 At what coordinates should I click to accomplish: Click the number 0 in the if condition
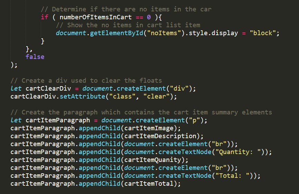(x=149, y=17)
